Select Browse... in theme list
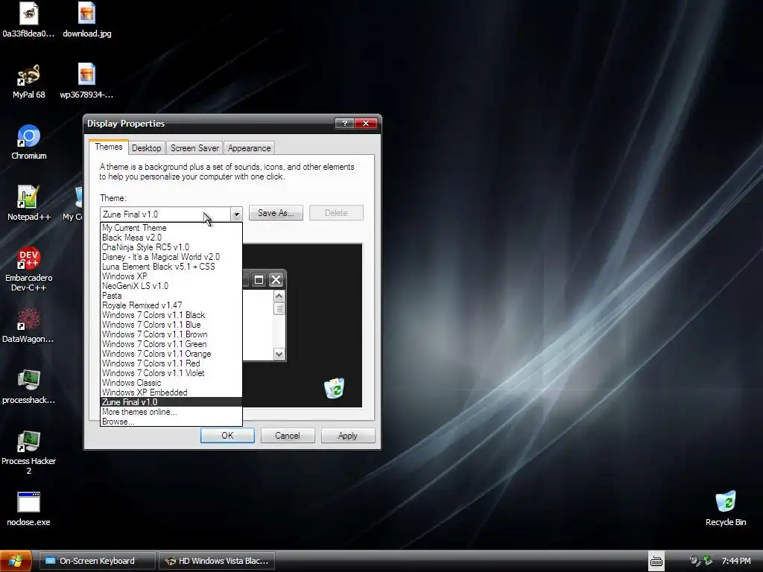Viewport: 763px width, 572px height. pyautogui.click(x=171, y=422)
